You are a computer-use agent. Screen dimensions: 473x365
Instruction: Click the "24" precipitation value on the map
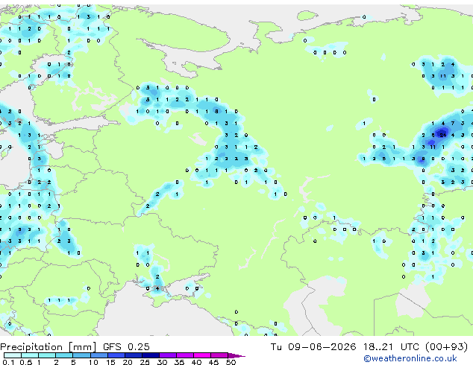[x=443, y=136]
